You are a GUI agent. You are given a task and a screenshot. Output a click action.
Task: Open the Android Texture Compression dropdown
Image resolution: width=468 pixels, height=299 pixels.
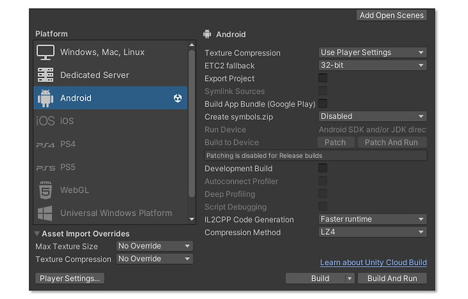pyautogui.click(x=373, y=52)
